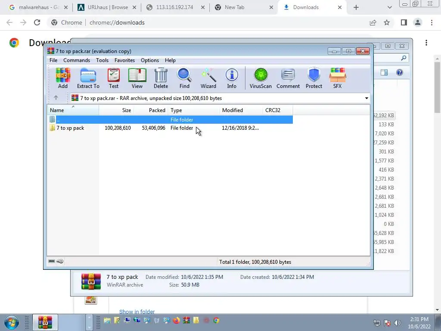Open the Commands menu
This screenshot has width=441, height=331.
click(77, 60)
